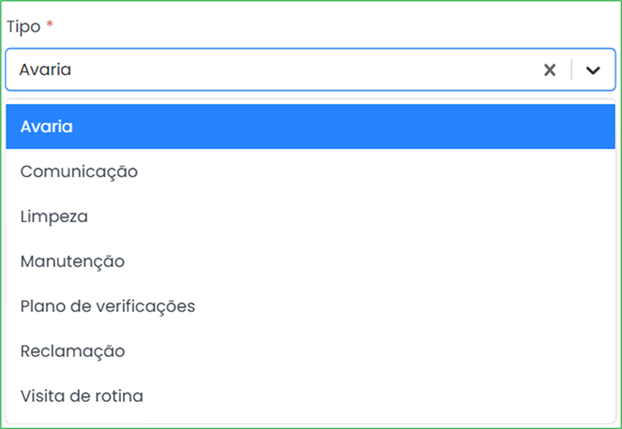Select the Avaria option in list
Image resolution: width=622 pixels, height=429 pixels.
(x=310, y=126)
